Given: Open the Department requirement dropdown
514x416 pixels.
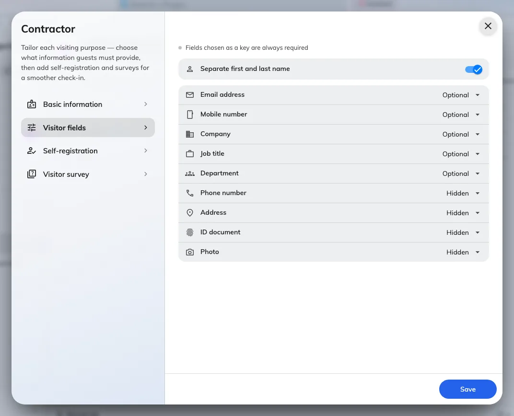Looking at the screenshot, I should pyautogui.click(x=461, y=173).
